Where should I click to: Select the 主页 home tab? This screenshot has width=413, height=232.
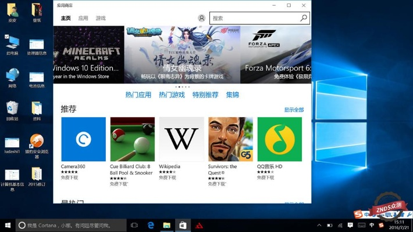pos(66,19)
